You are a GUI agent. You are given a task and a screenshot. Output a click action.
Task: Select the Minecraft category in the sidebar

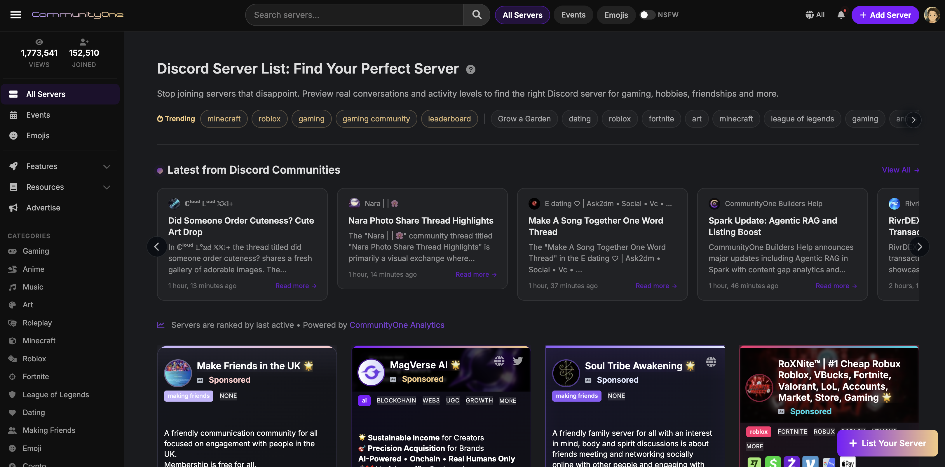click(39, 340)
